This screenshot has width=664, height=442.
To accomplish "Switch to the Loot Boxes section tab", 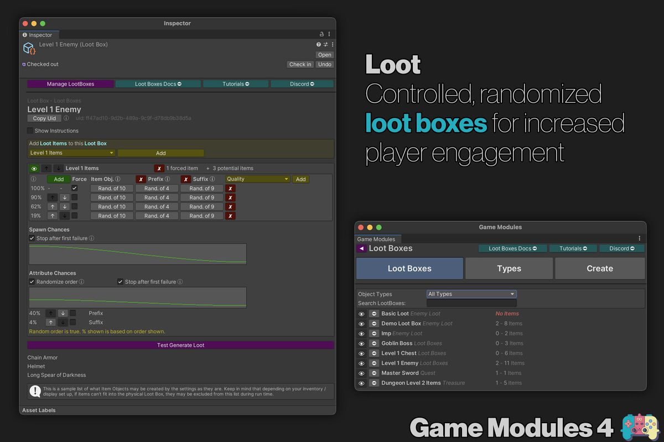I will tap(409, 269).
